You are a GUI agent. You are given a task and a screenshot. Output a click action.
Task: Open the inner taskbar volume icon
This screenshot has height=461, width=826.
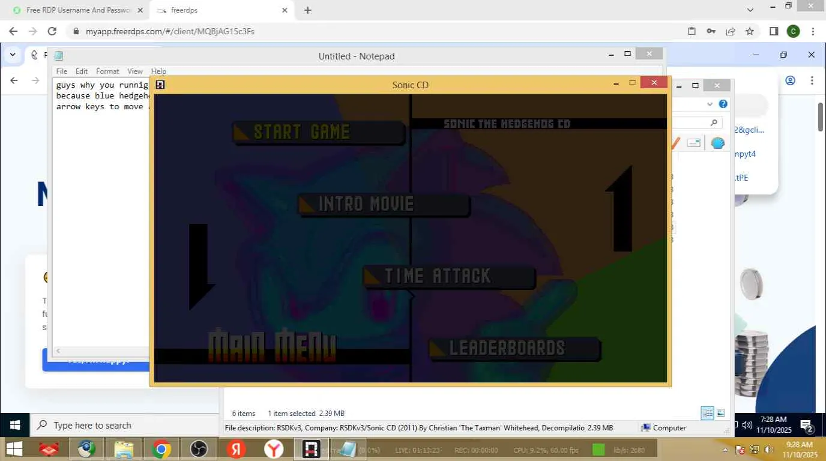coord(747,425)
